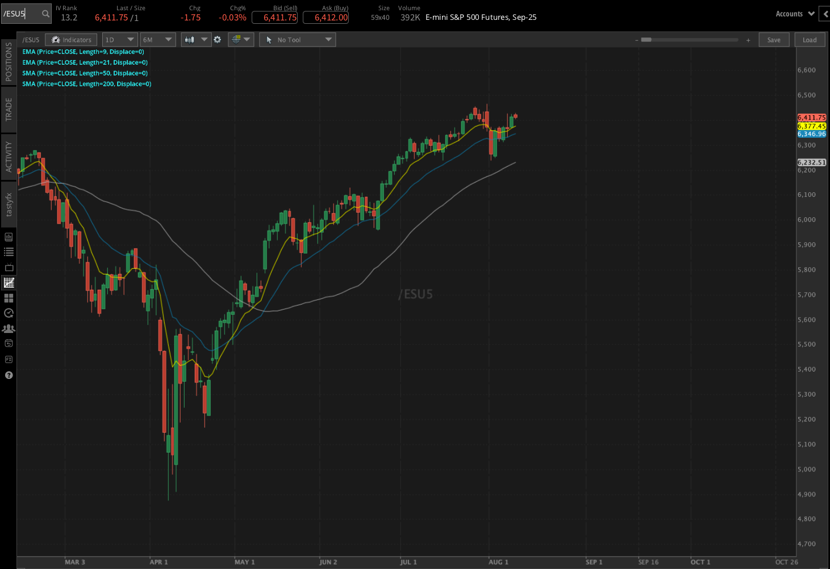Image resolution: width=830 pixels, height=569 pixels.
Task: Click the TV/live video icon in the sidebar
Action: click(9, 267)
